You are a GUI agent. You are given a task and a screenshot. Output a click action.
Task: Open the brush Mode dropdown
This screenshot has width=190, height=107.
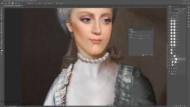(x=22, y=3)
